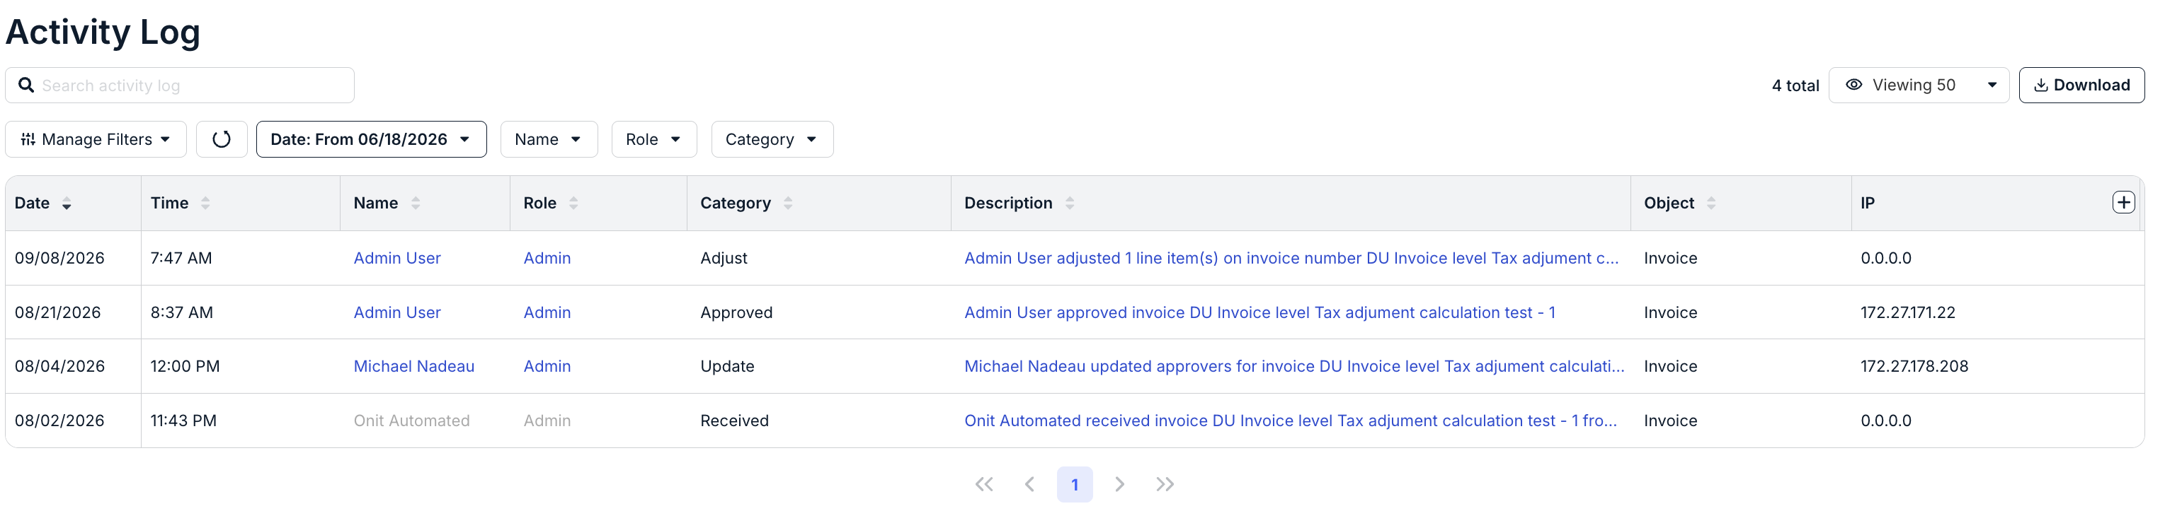Viewport: 2165px width, 523px height.
Task: Go to next page chevron
Action: [1119, 484]
